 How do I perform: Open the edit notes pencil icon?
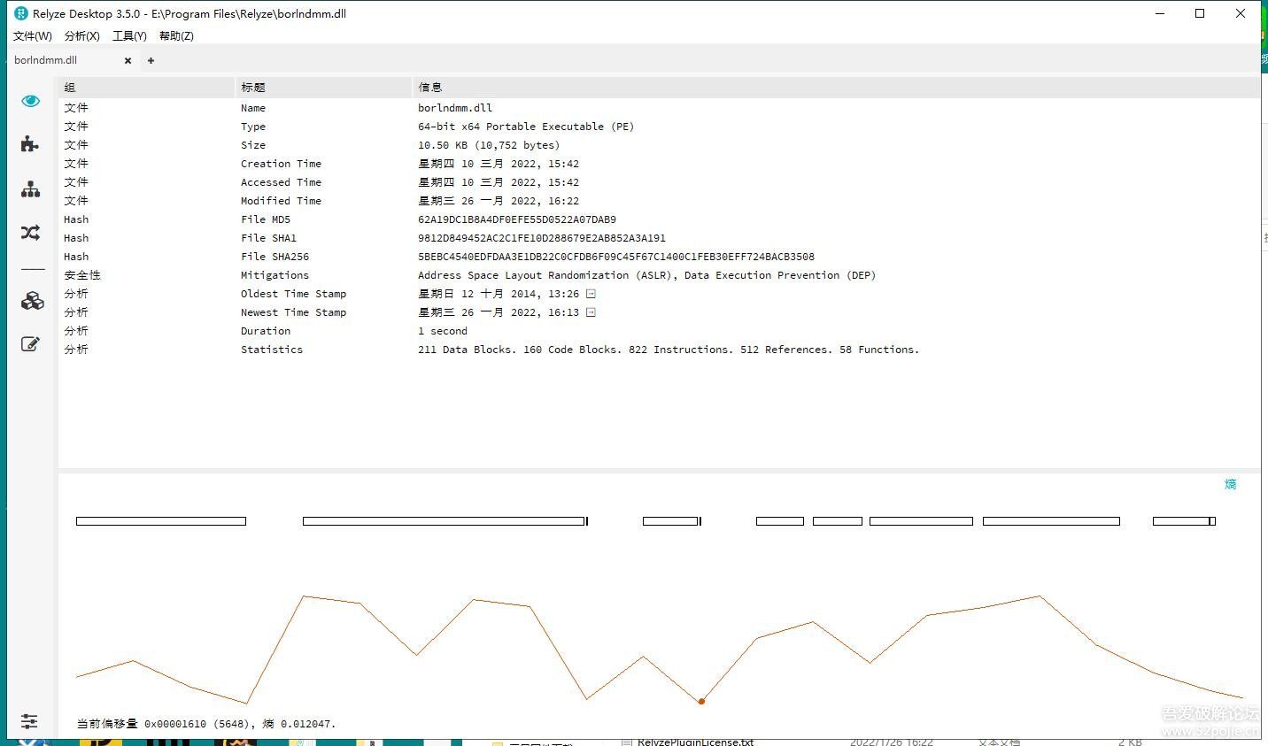click(31, 343)
